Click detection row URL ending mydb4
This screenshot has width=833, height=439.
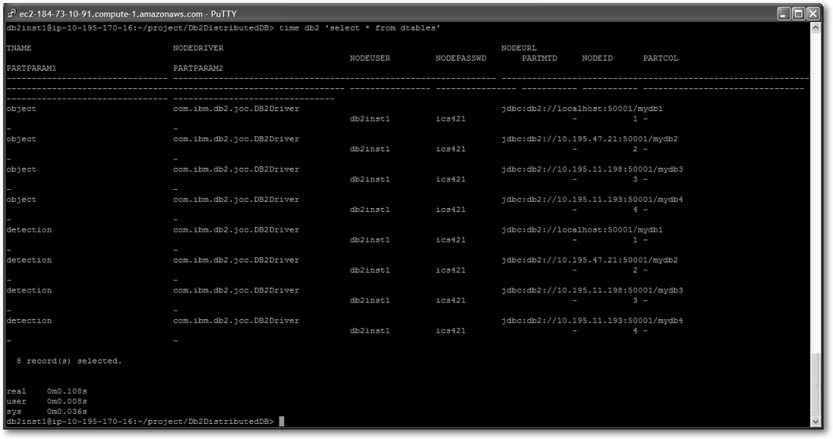click(592, 320)
